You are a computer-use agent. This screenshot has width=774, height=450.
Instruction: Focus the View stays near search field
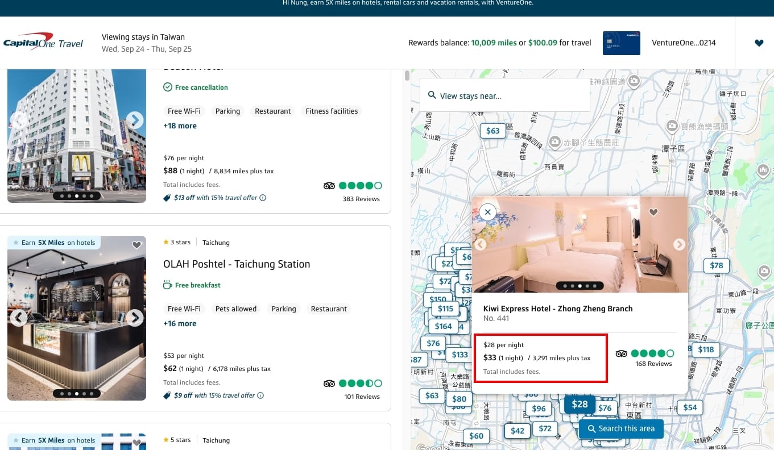pyautogui.click(x=505, y=95)
